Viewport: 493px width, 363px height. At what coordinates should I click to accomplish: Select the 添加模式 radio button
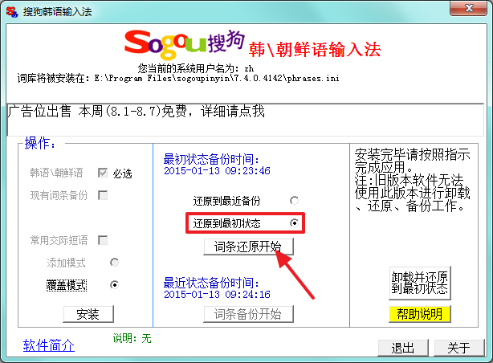pyautogui.click(x=114, y=263)
